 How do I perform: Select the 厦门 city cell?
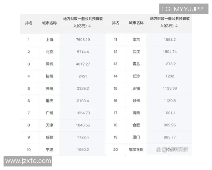pyautogui.click(x=136, y=137)
